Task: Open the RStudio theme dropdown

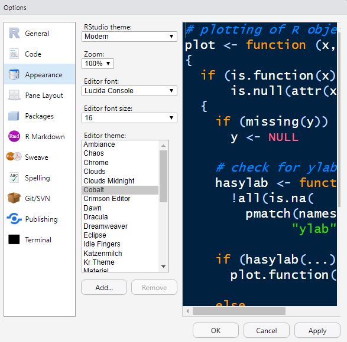Action: (129, 37)
